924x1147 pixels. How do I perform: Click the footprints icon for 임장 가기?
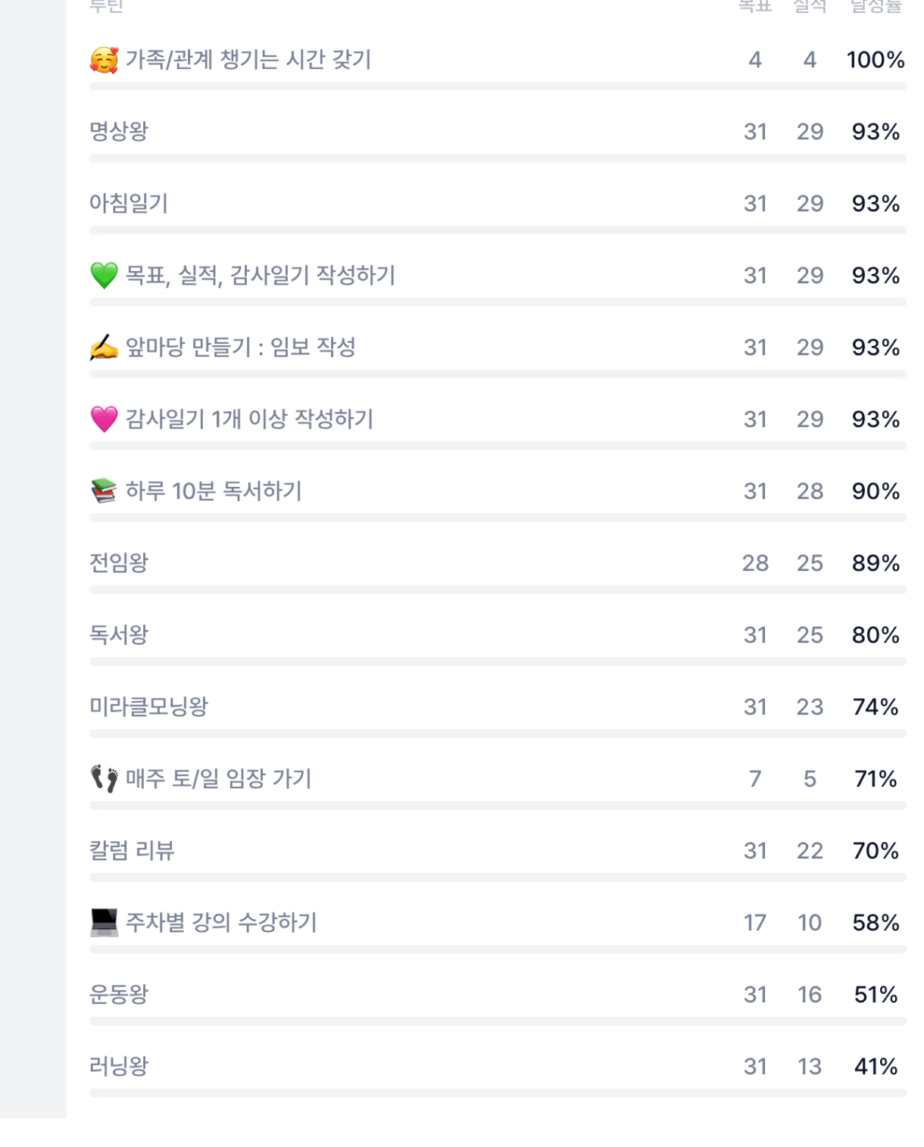[104, 778]
